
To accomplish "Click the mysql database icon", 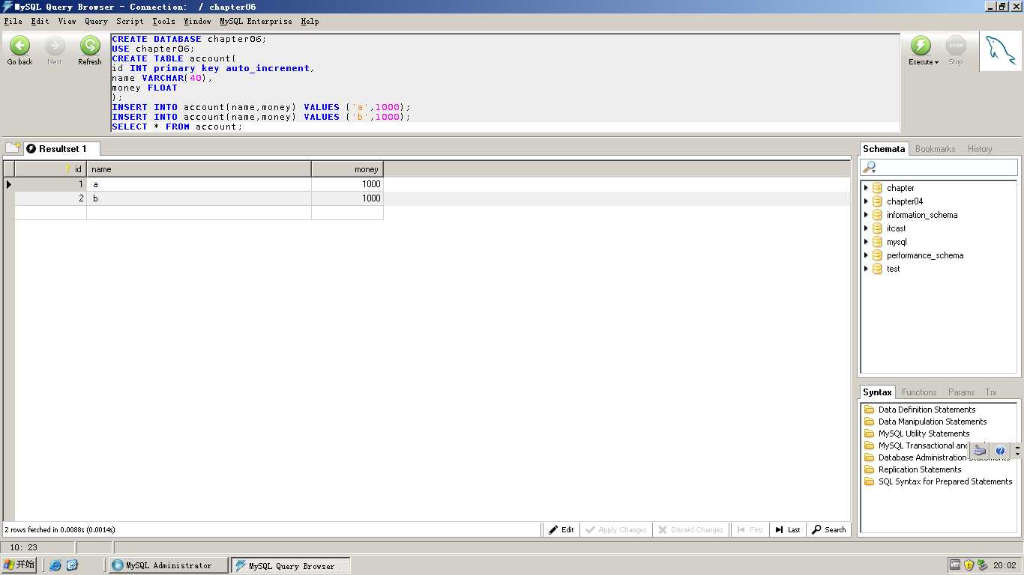I will [x=877, y=242].
